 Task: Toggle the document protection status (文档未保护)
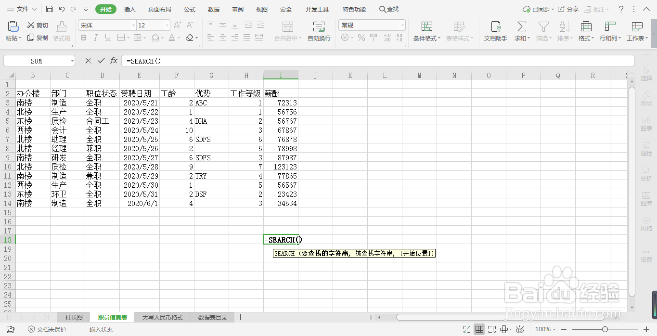point(46,330)
